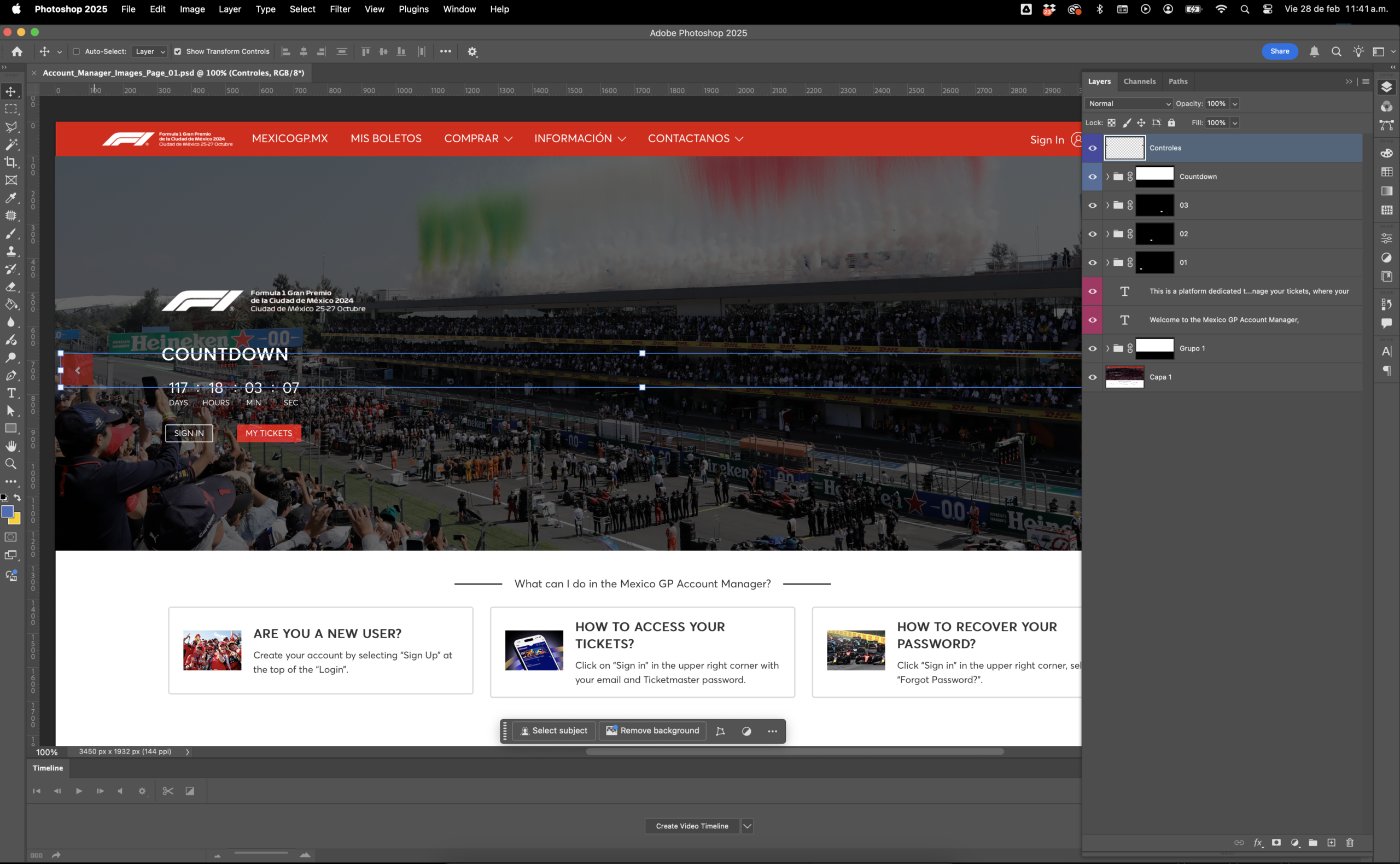Click Create Video Timeline button
This screenshot has height=864, width=1400.
[x=691, y=826]
